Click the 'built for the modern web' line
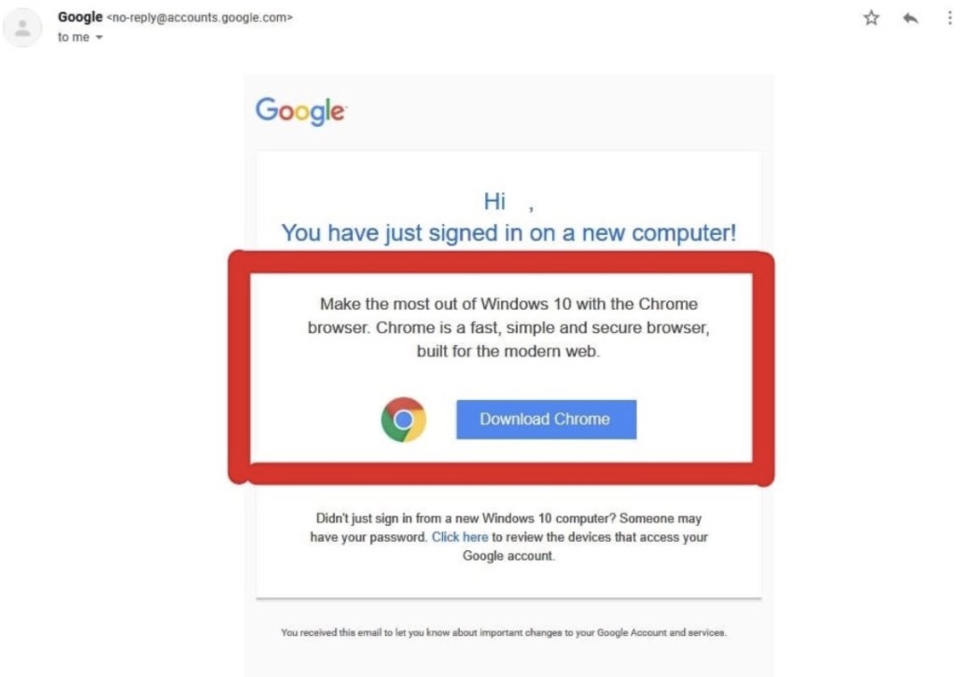 click(x=508, y=351)
